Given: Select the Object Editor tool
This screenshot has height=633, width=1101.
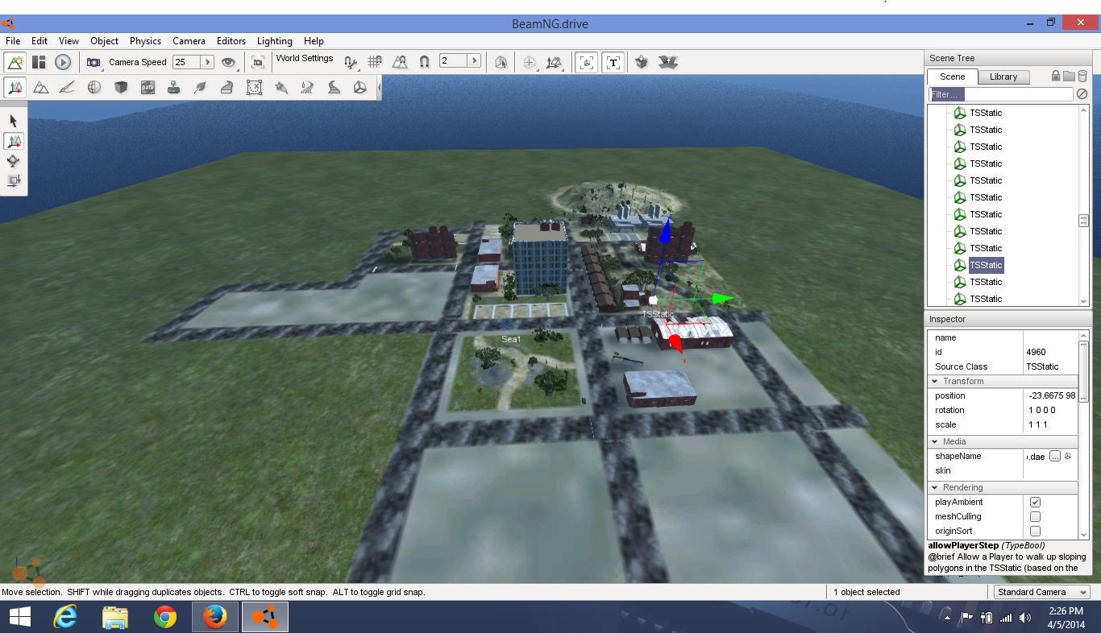Looking at the screenshot, I should pos(15,88).
